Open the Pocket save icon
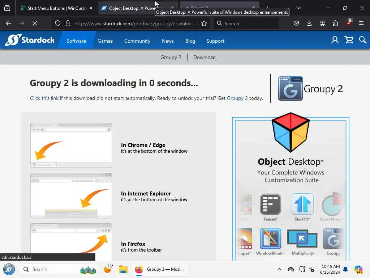The width and height of the screenshot is (370, 278). click(296, 23)
